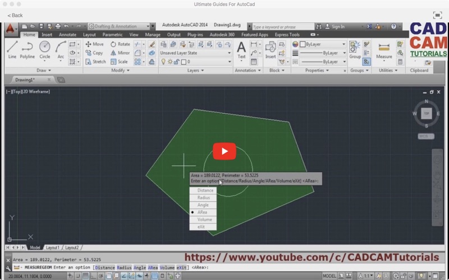Click the search keyword input field

pos(283,27)
